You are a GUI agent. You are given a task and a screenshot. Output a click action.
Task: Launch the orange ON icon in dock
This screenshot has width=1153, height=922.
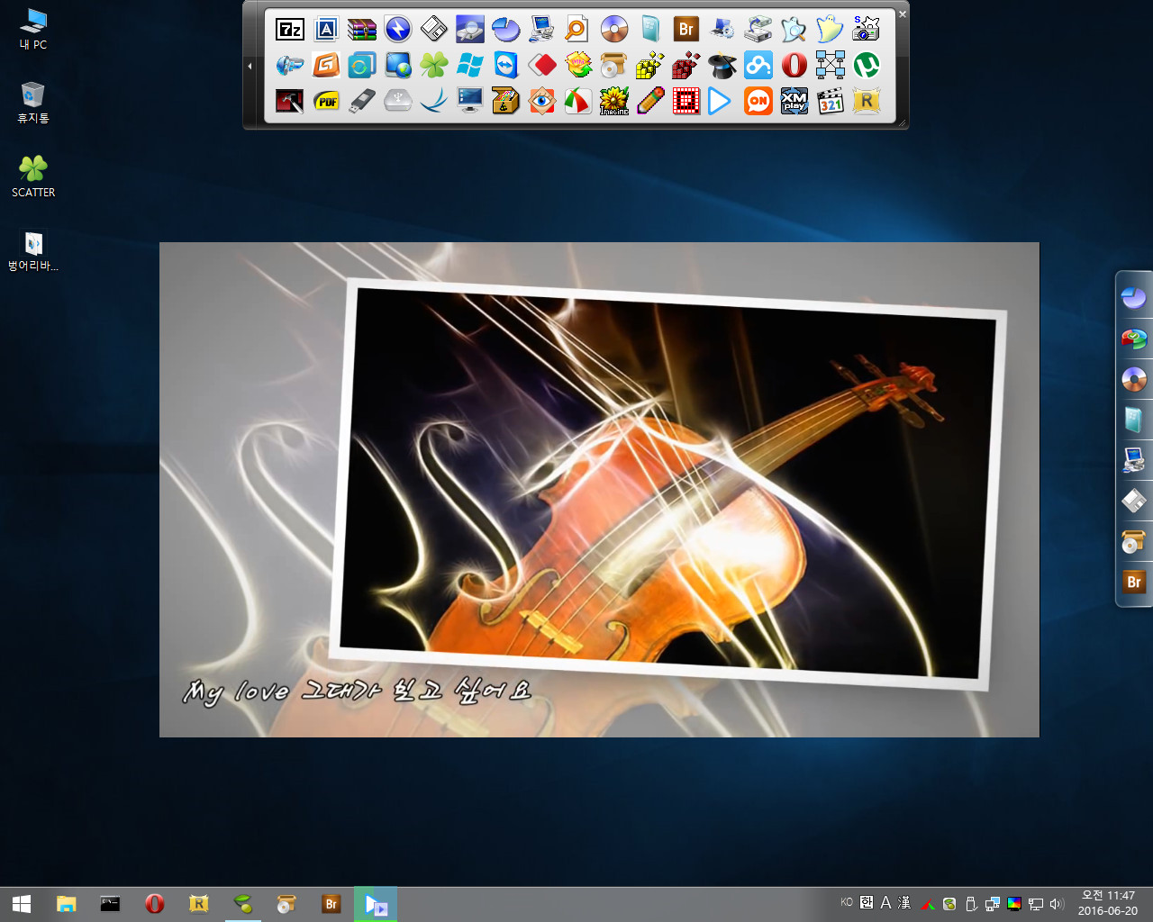pyautogui.click(x=758, y=101)
